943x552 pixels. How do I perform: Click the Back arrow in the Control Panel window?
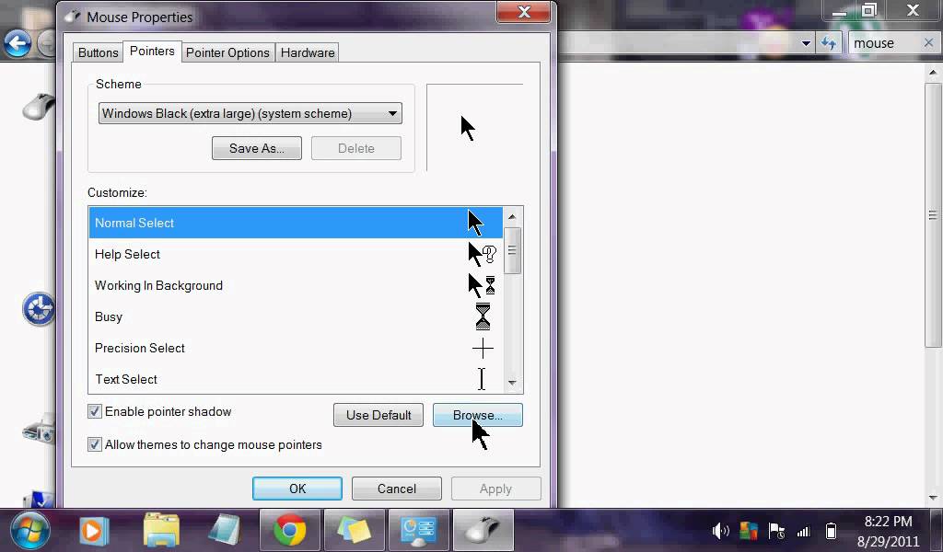pos(17,43)
